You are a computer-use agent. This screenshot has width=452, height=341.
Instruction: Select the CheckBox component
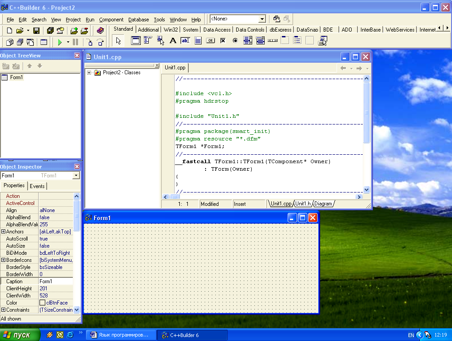click(222, 41)
